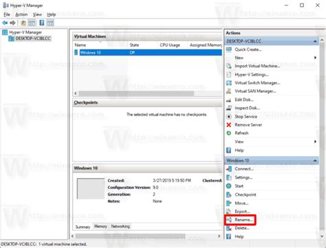Sort by the Name column header
The width and height of the screenshot is (326, 248).
click(100, 45)
